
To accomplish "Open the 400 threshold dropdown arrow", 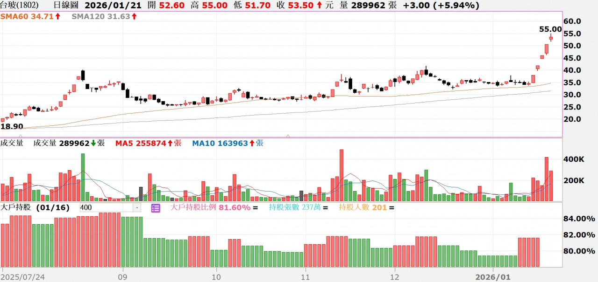I will click(136, 208).
